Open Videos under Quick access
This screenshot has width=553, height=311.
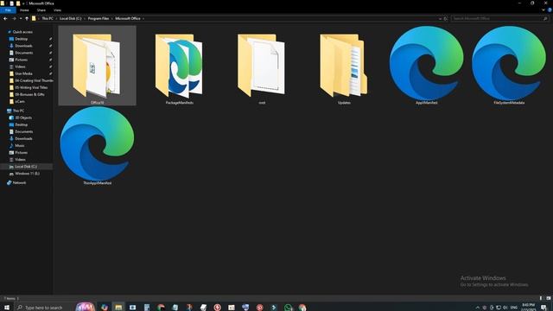tap(20, 67)
